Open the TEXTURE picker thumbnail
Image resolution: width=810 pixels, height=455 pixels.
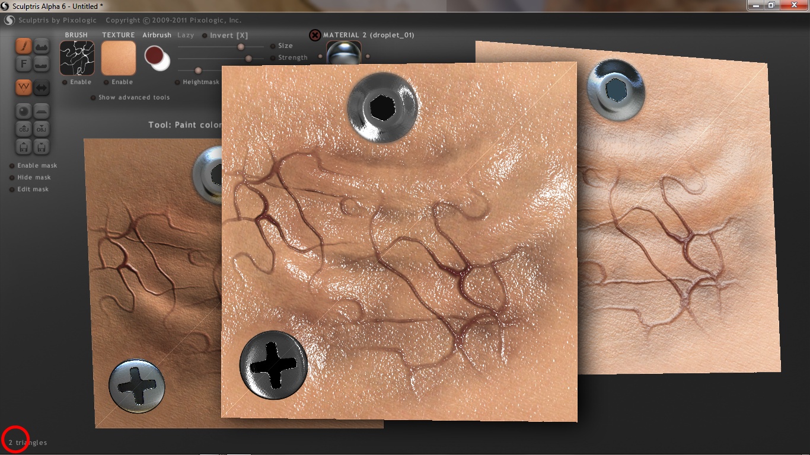(119, 58)
